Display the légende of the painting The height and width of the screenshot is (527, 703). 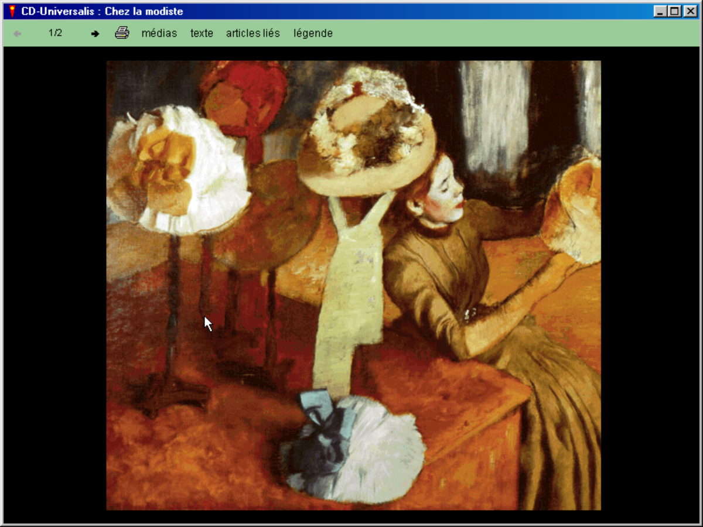pos(313,33)
